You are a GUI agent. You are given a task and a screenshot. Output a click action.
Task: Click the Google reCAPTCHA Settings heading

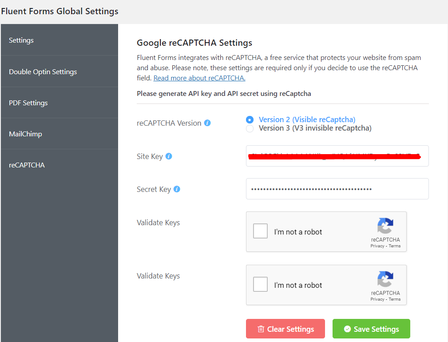click(x=194, y=43)
